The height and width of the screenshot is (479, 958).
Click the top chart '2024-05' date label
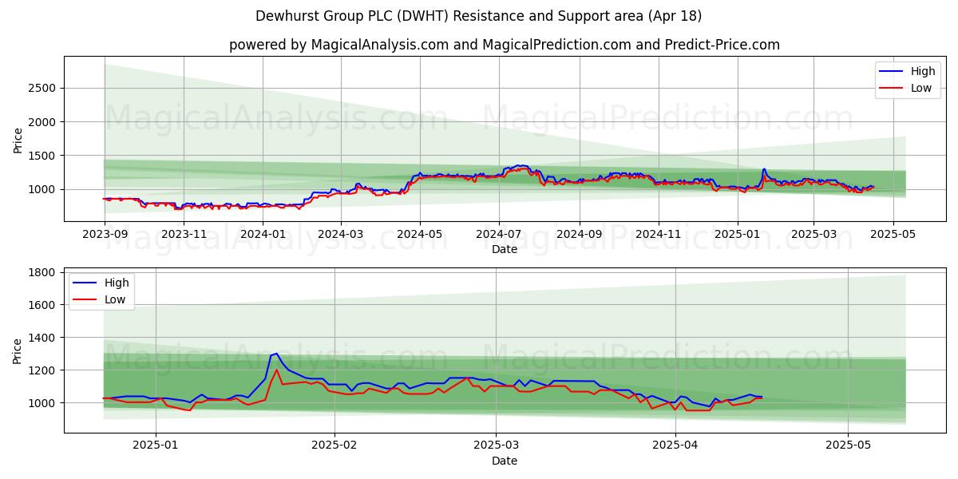point(420,234)
